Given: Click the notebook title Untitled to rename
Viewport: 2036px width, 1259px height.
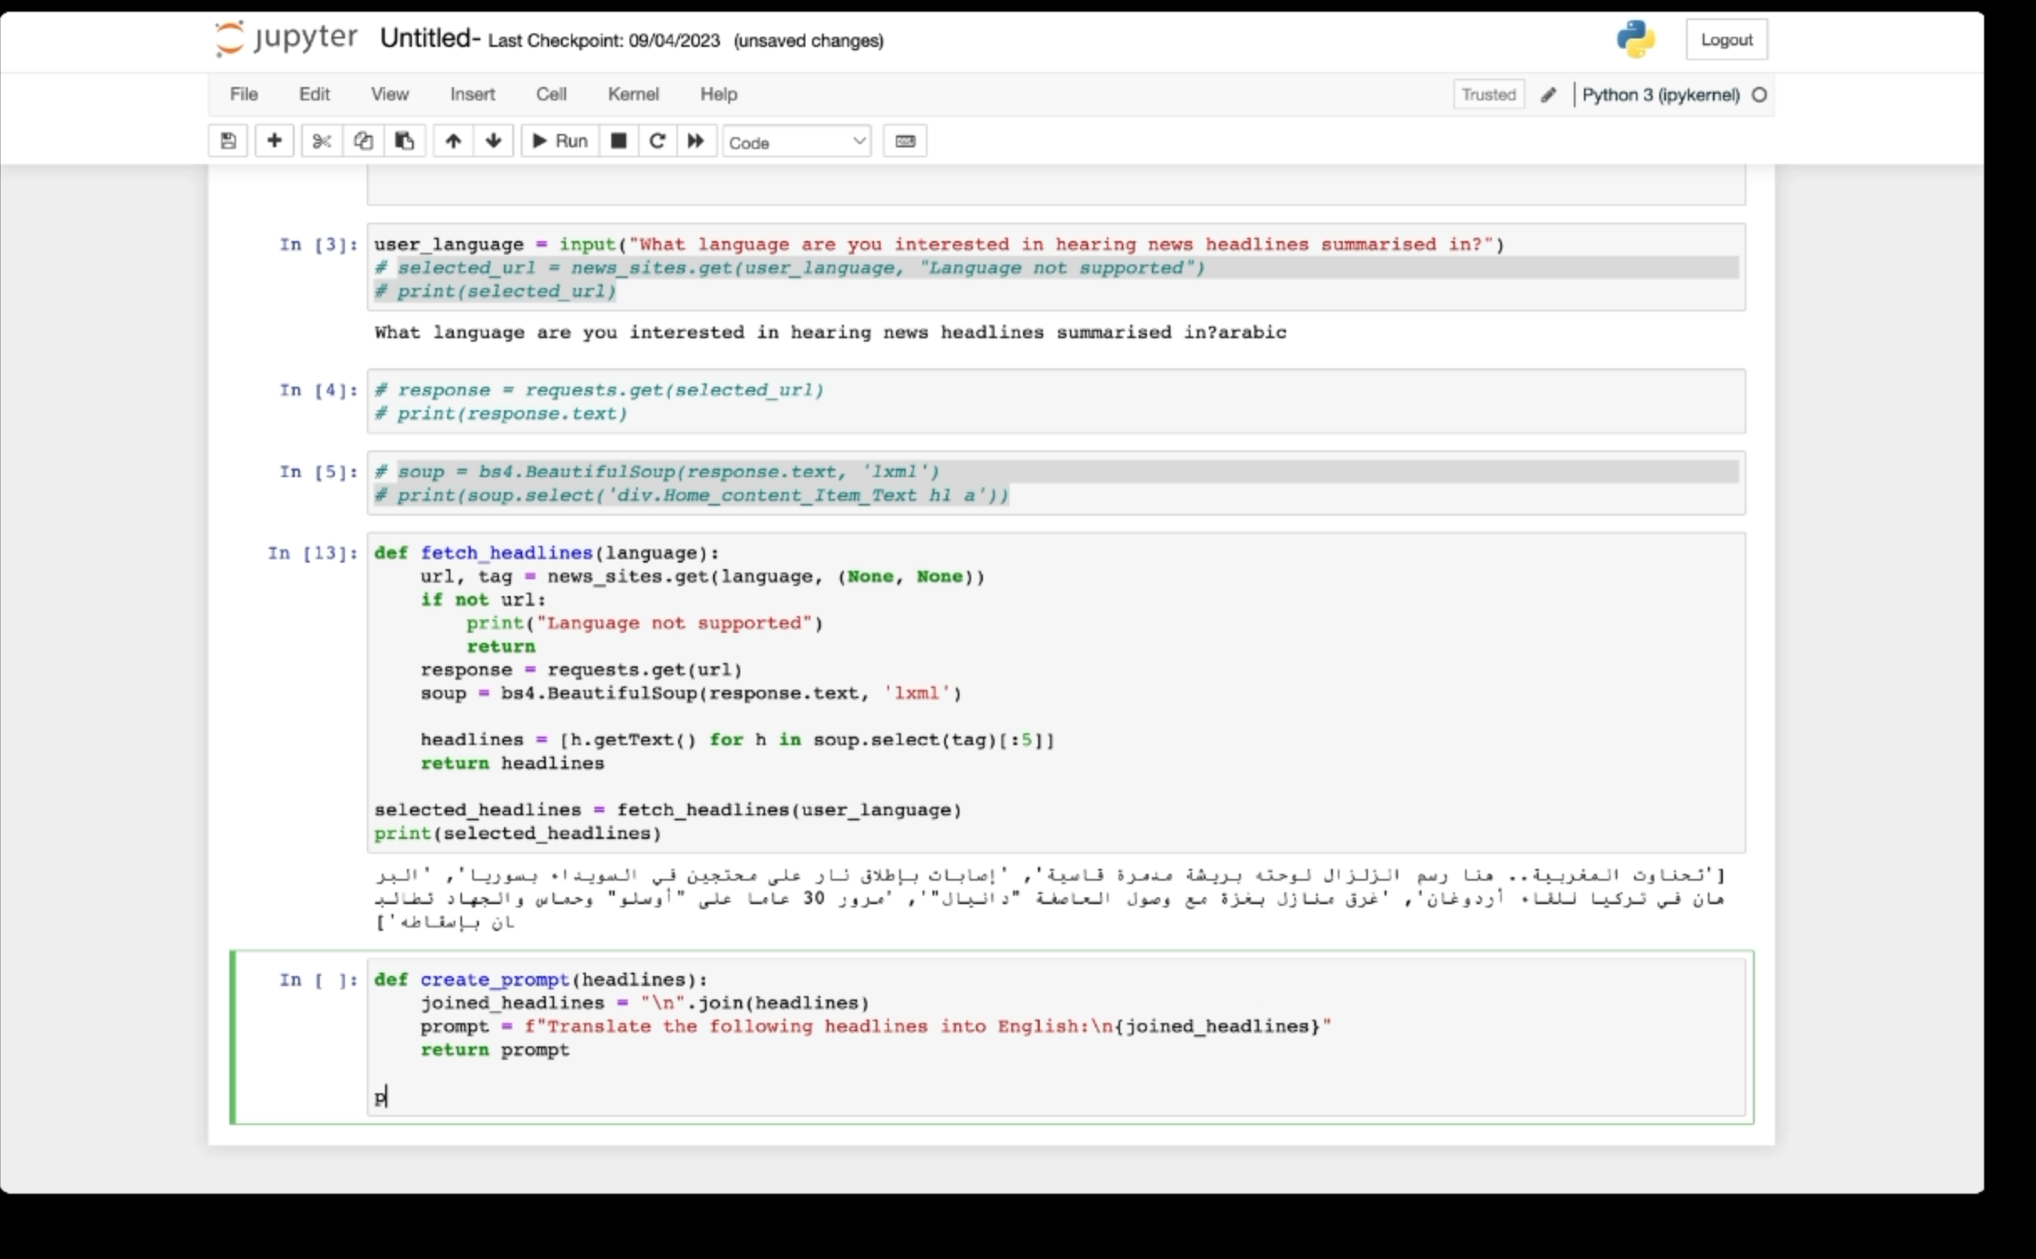Looking at the screenshot, I should click(x=428, y=39).
